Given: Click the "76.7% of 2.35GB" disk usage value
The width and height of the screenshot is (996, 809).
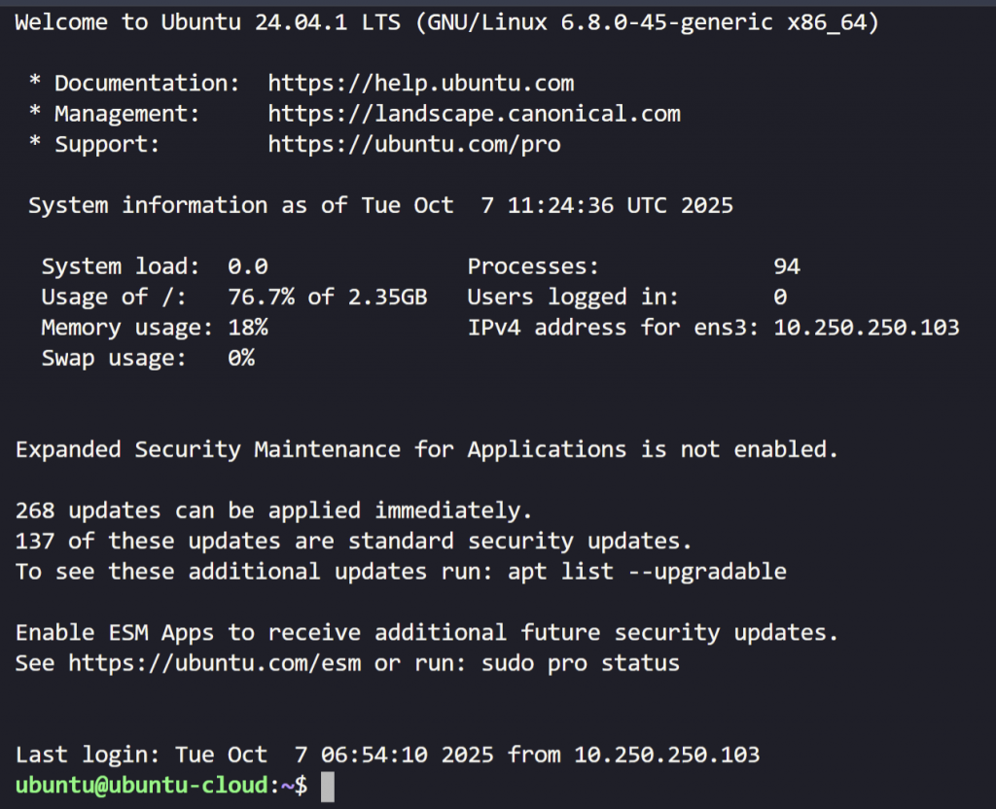Looking at the screenshot, I should 327,297.
